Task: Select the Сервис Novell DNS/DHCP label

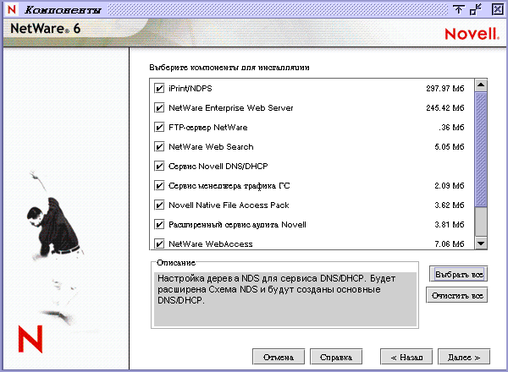Action: click(218, 166)
